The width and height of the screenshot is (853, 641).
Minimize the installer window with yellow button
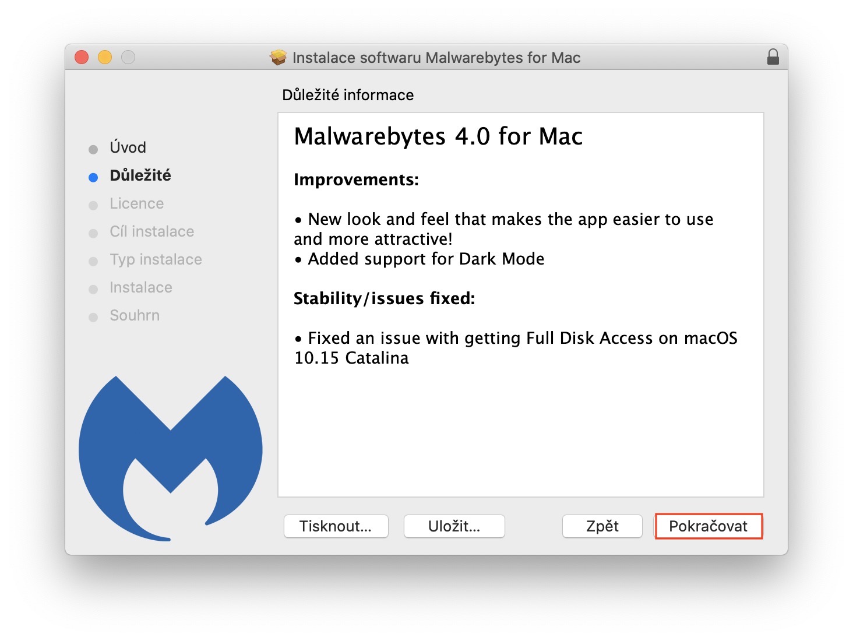(x=105, y=57)
